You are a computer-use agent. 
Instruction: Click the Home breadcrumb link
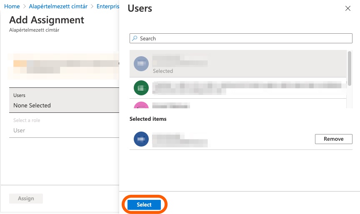[12, 7]
